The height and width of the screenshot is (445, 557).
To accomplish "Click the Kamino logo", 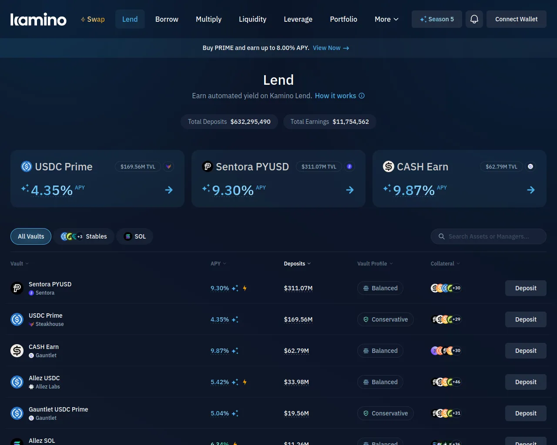I will click(x=38, y=19).
